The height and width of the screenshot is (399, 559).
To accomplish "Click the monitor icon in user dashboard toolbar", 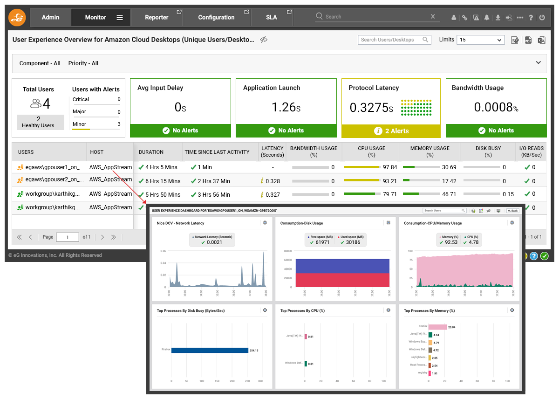I will pyautogui.click(x=498, y=211).
